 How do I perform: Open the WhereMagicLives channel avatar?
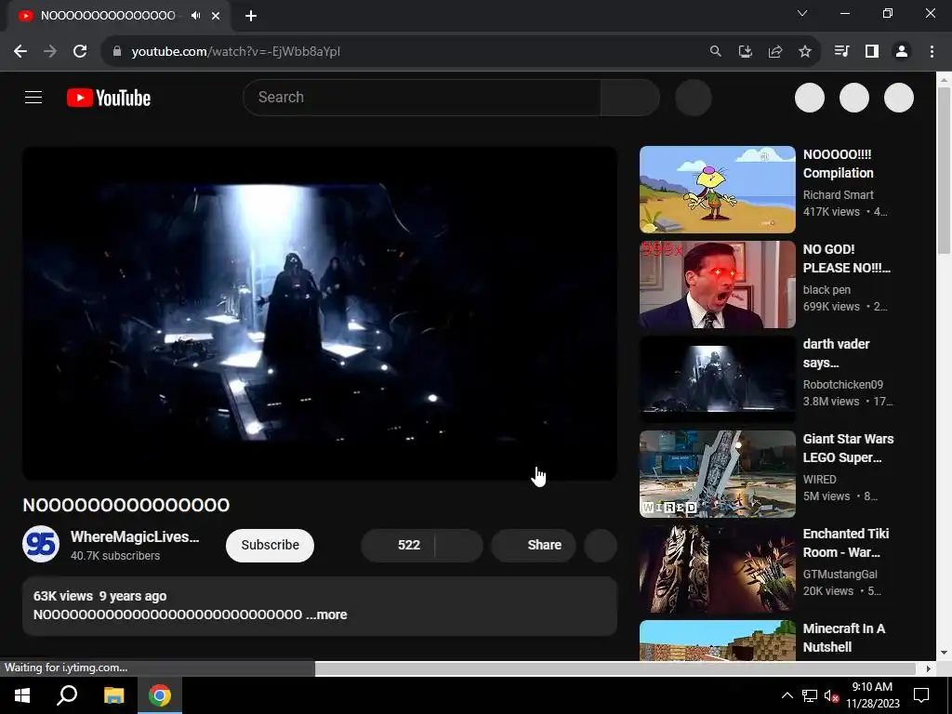(41, 544)
